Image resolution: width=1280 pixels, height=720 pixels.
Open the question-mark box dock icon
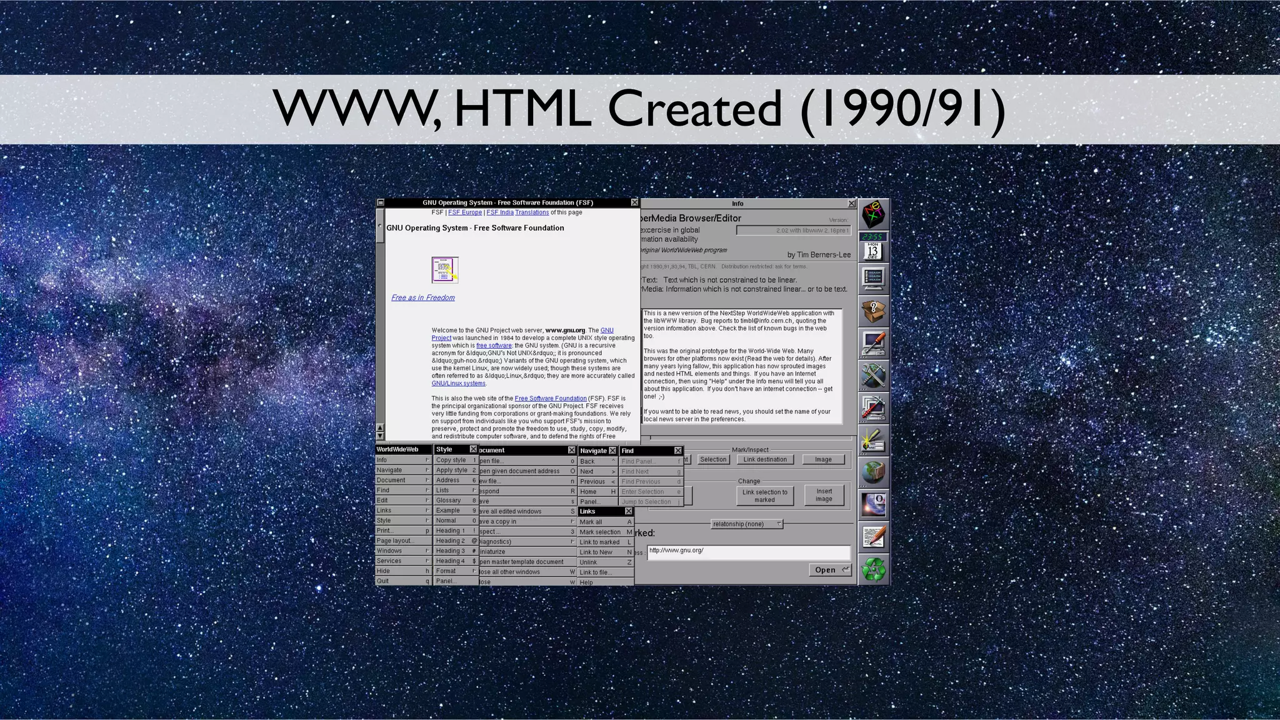[x=873, y=311]
